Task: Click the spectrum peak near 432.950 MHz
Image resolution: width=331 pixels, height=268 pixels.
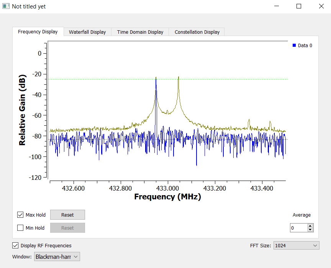Action: 156,79
